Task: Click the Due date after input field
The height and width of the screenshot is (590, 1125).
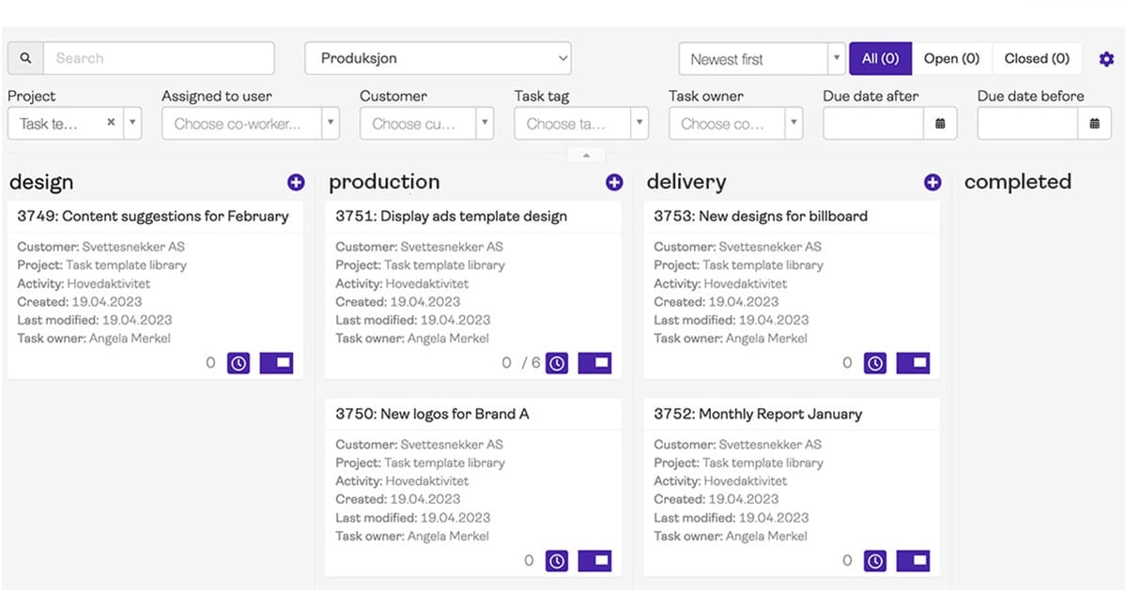Action: (x=873, y=123)
